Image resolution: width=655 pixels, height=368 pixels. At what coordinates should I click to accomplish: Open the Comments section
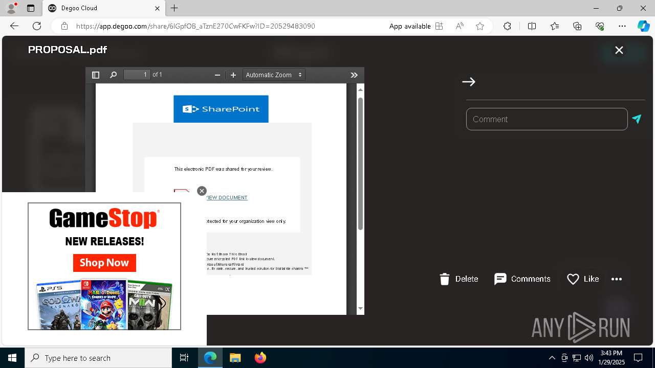click(522, 279)
